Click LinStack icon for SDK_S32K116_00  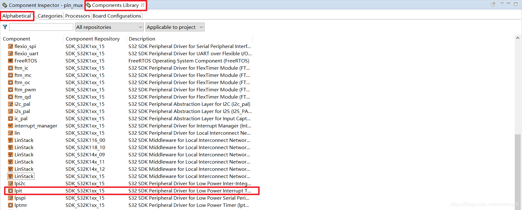click(x=10, y=140)
